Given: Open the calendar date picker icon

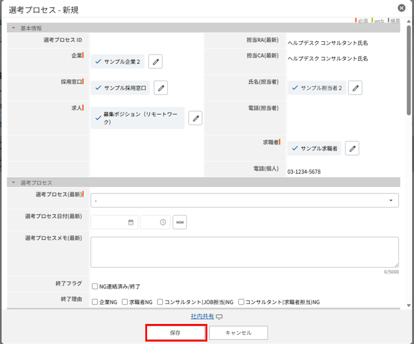Looking at the screenshot, I should [131, 222].
